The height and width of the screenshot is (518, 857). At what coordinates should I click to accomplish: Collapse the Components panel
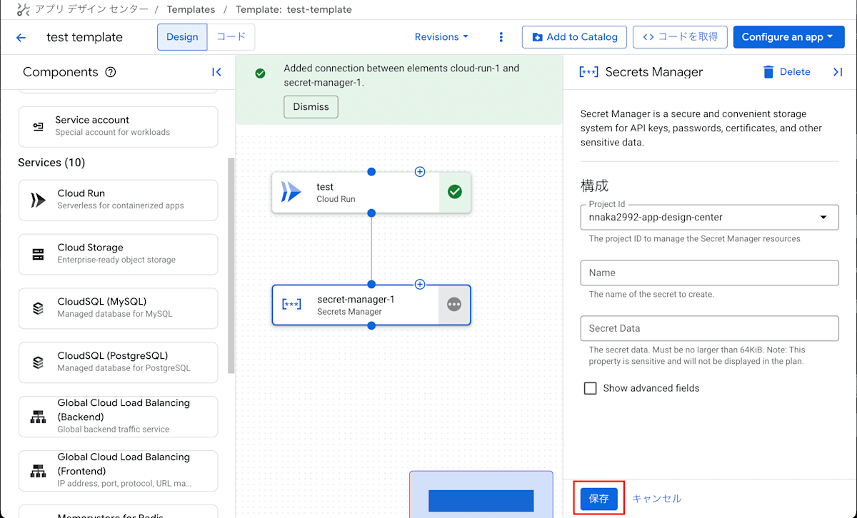point(216,72)
